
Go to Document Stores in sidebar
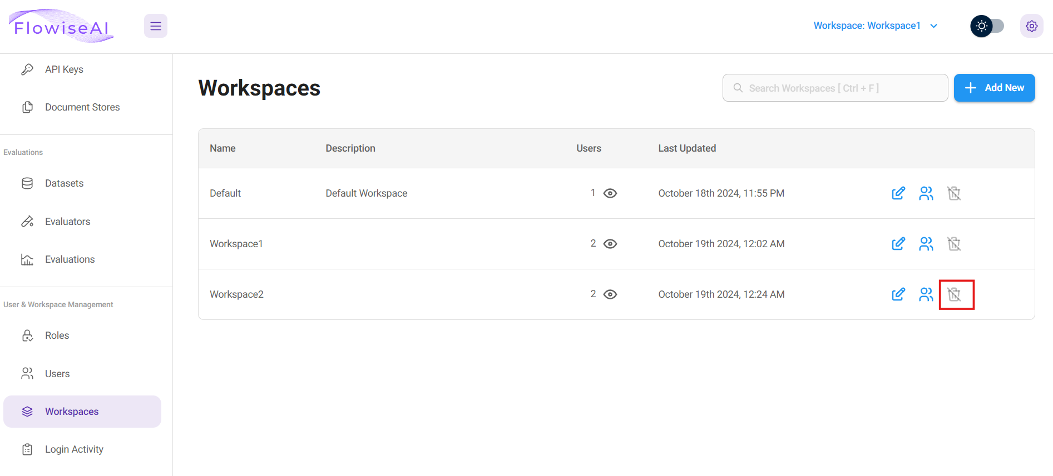82,107
